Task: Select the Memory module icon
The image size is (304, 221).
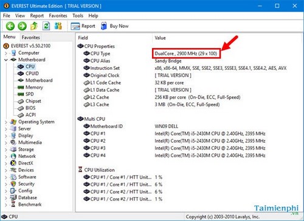Action: [21, 87]
